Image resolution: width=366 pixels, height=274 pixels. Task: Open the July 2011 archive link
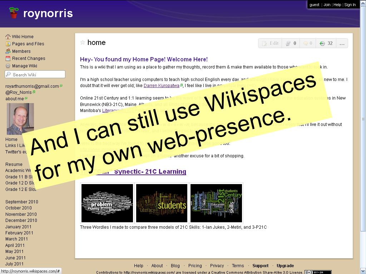click(x=14, y=264)
